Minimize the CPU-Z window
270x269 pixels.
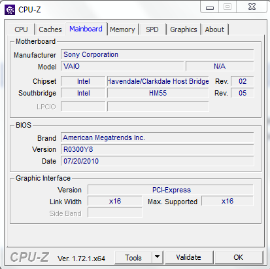[x=210, y=7]
